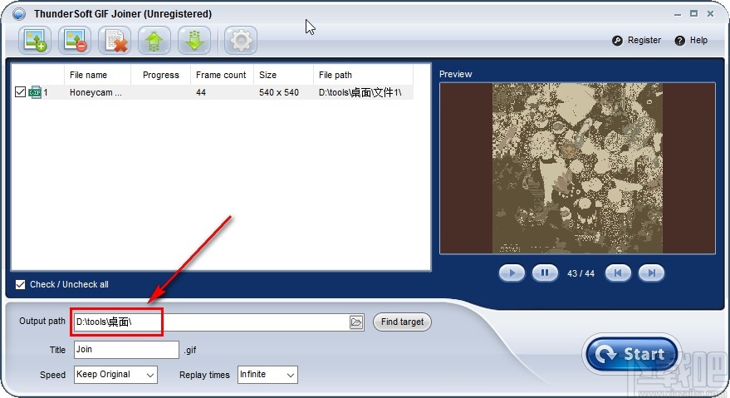The width and height of the screenshot is (730, 398).
Task: Click the Progress column header
Action: point(160,75)
